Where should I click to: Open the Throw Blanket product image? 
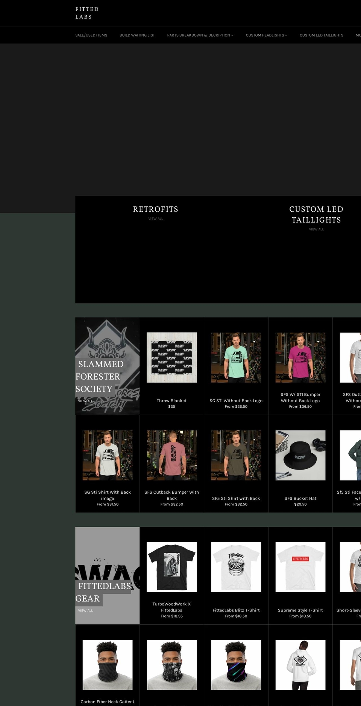pyautogui.click(x=171, y=357)
